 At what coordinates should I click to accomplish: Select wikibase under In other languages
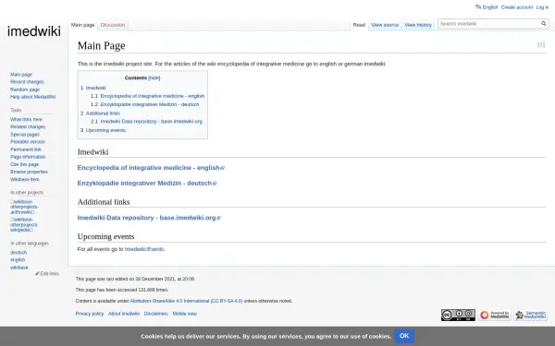[x=19, y=268]
